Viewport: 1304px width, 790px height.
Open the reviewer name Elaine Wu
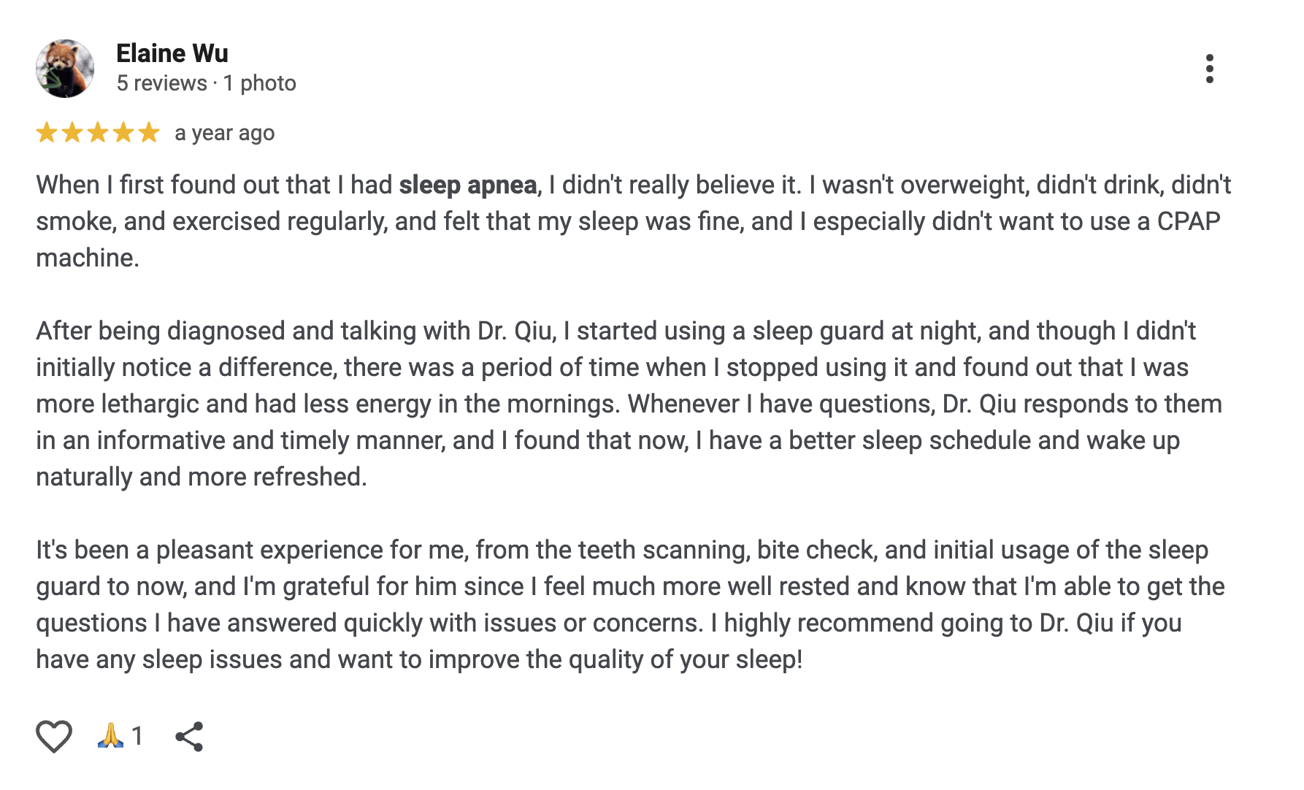tap(172, 53)
